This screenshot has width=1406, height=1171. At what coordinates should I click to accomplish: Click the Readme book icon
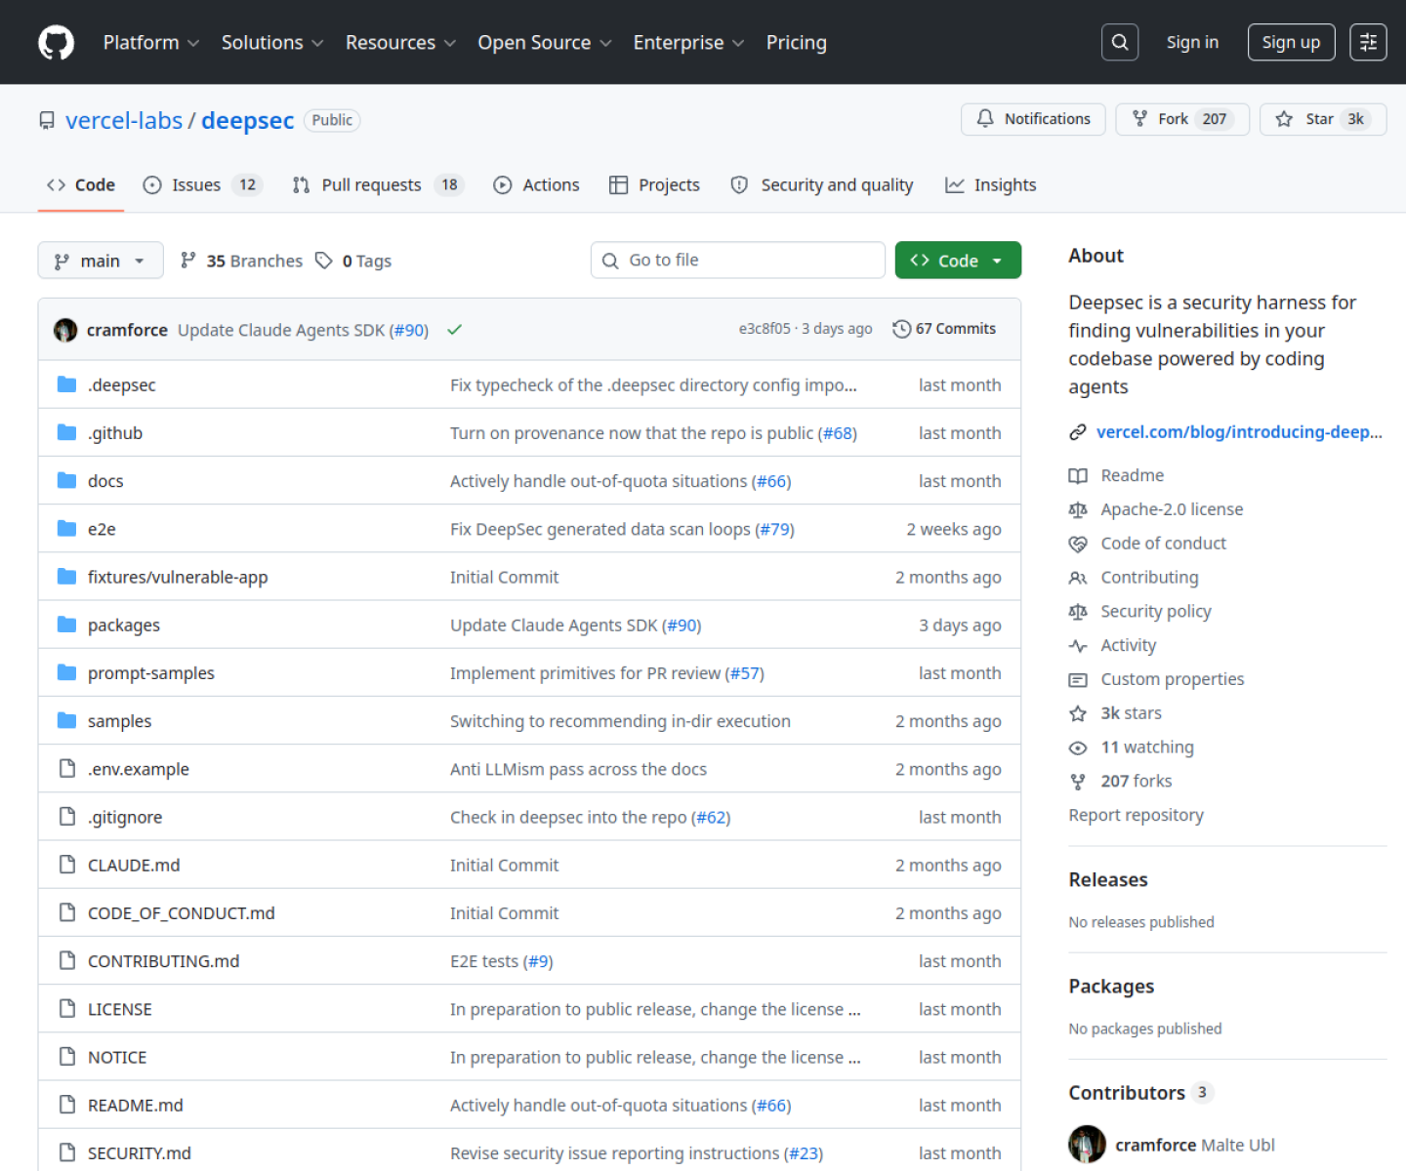[1078, 475]
